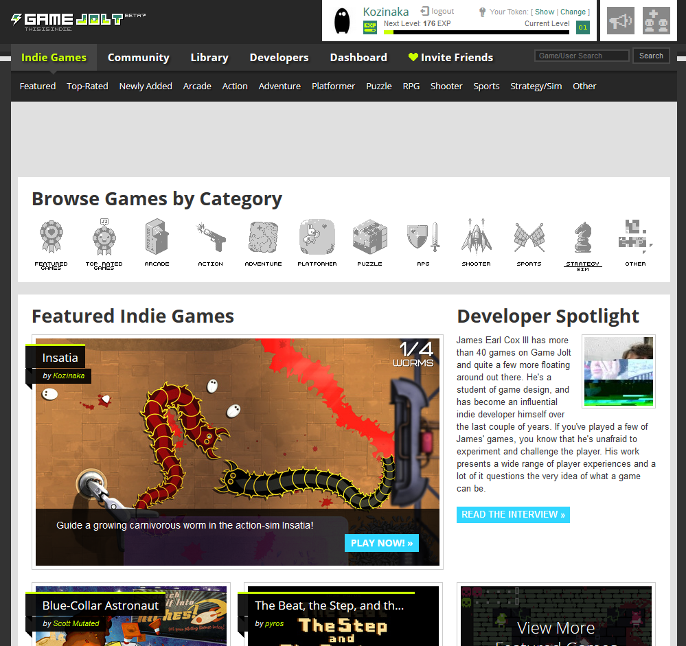Open The Beat, the Step game title
This screenshot has height=646, width=686.
coord(329,605)
